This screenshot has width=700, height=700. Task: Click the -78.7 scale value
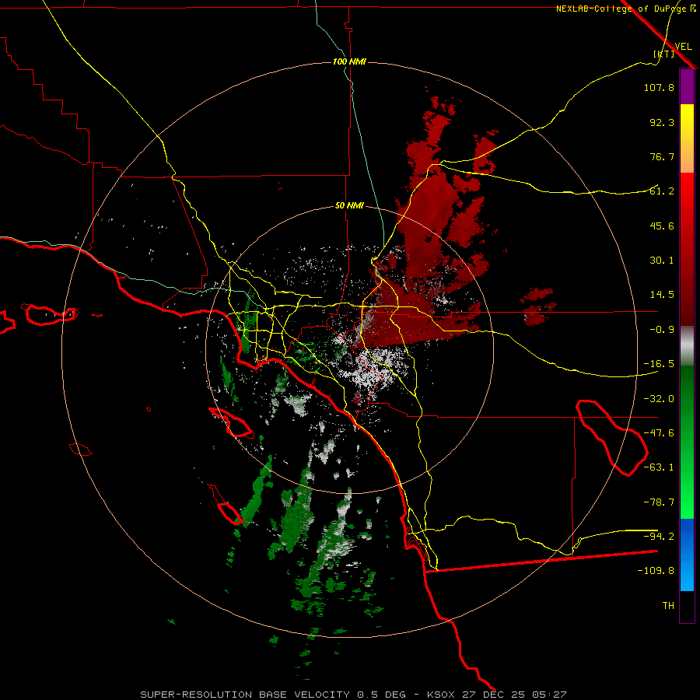click(659, 502)
